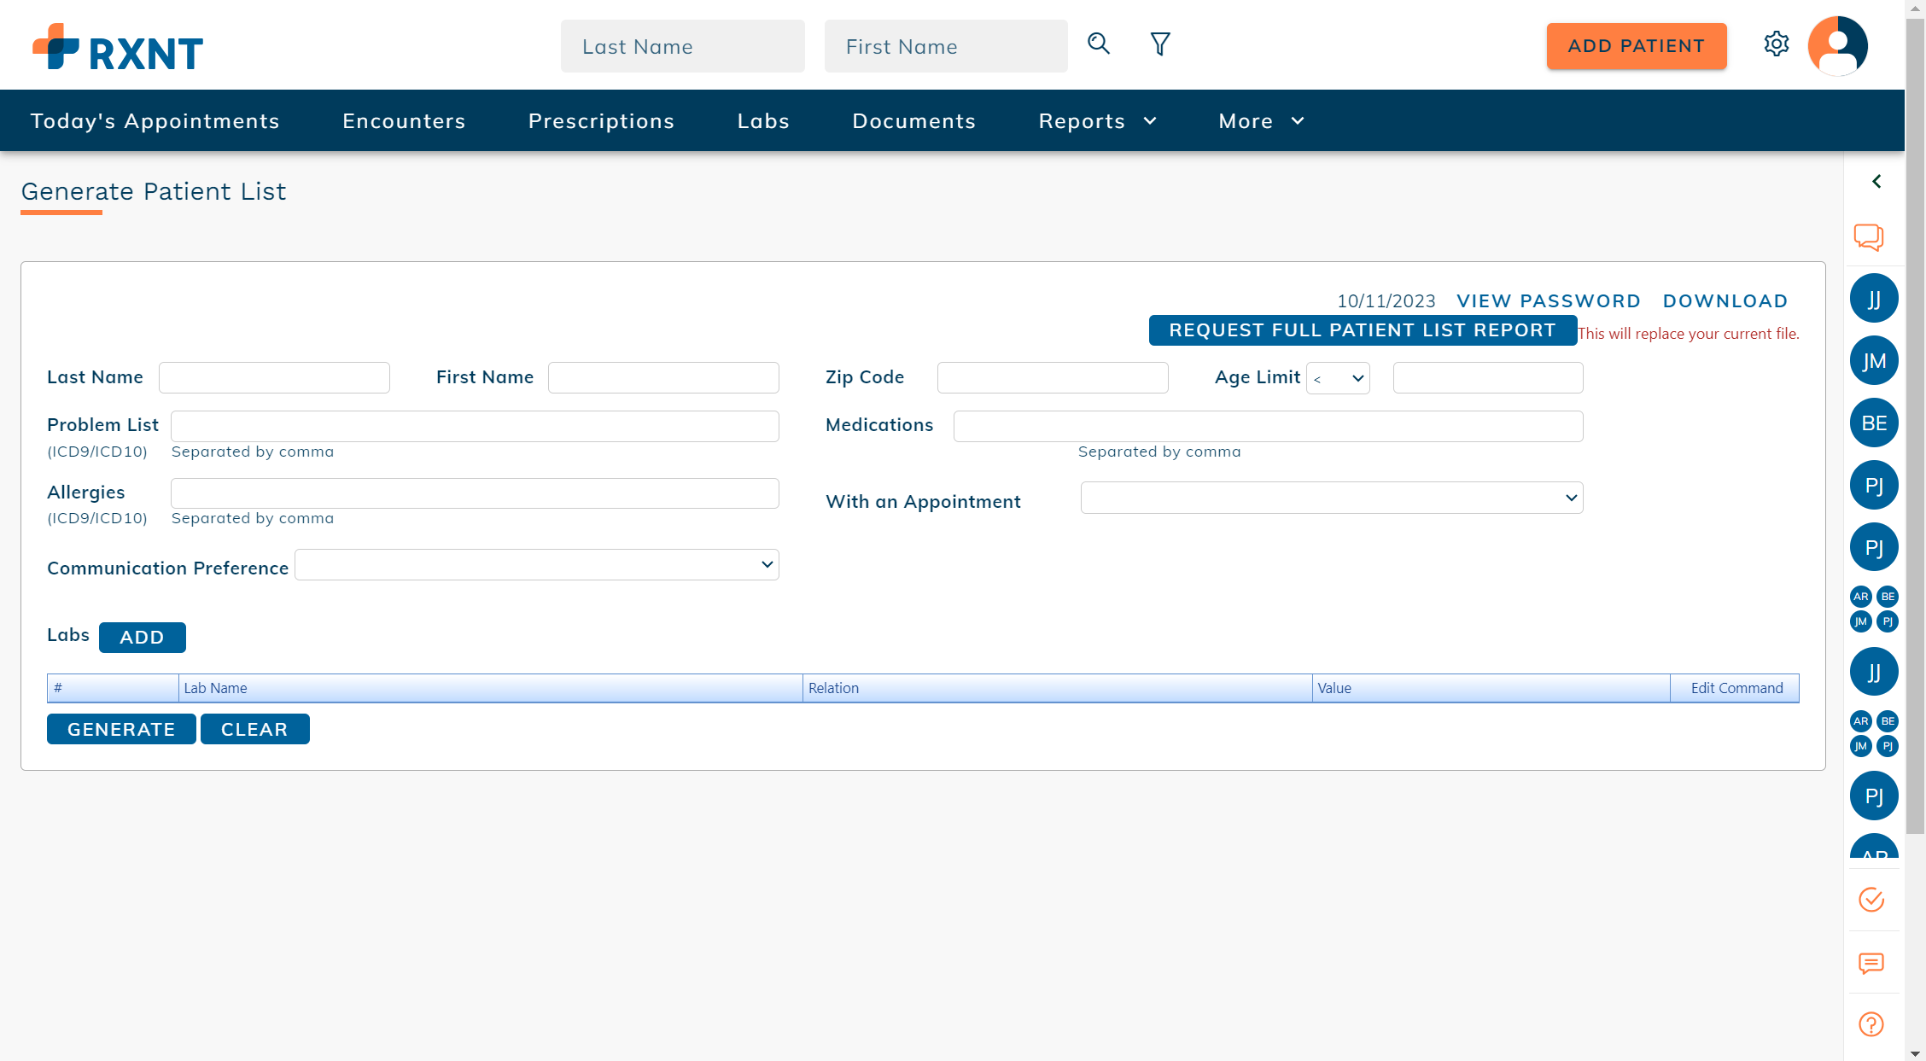This screenshot has width=1926, height=1061.
Task: Open the feedback speech bubble icon
Action: click(x=1870, y=964)
